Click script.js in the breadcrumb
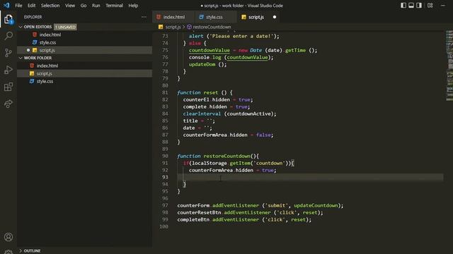Viewport: 453px width, 254px height. [173, 27]
